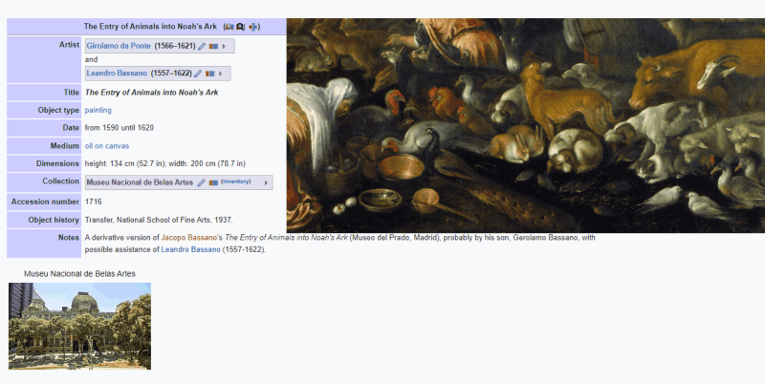Click the 'Collection' row label
765x384 pixels.
60,181
